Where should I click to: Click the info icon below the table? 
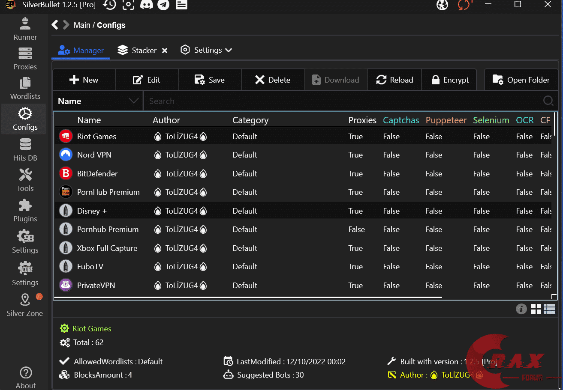pos(521,309)
